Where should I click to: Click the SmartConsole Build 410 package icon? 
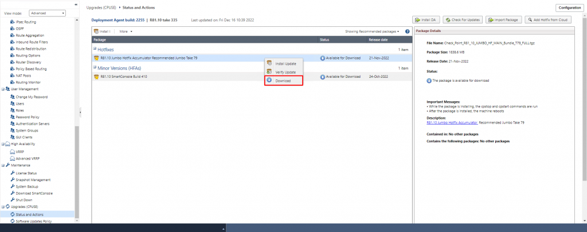(96, 77)
